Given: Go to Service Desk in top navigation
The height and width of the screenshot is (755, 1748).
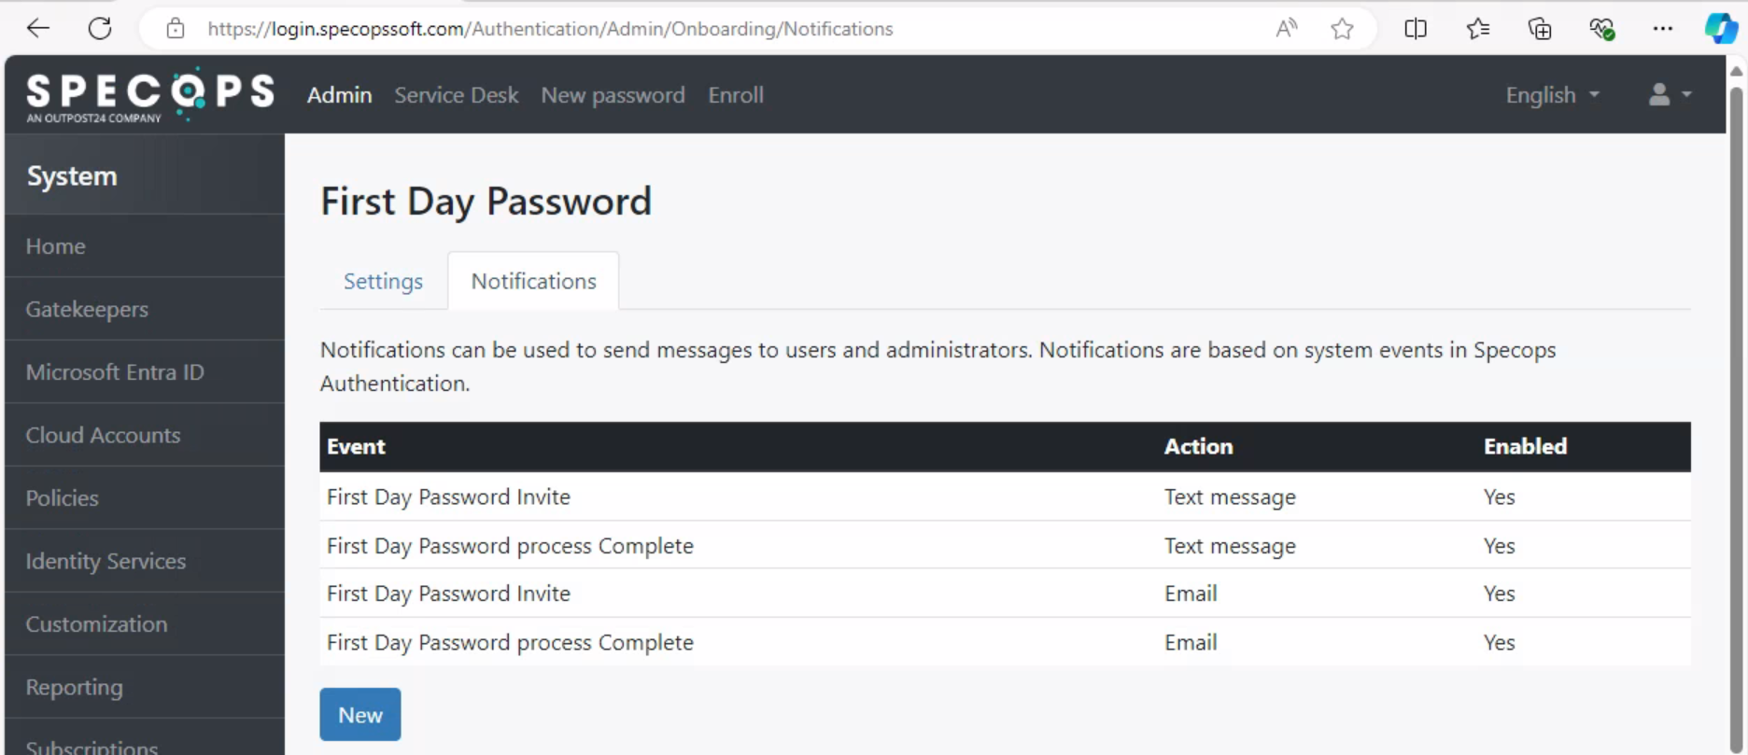Looking at the screenshot, I should 456,95.
